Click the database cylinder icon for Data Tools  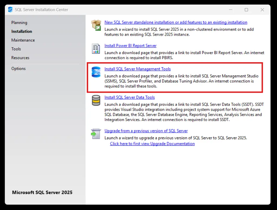pyautogui.click(x=96, y=100)
